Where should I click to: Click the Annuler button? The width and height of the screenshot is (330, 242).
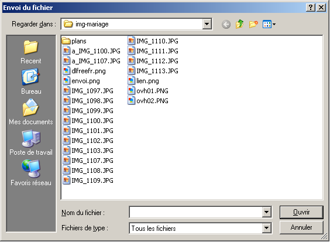301,227
